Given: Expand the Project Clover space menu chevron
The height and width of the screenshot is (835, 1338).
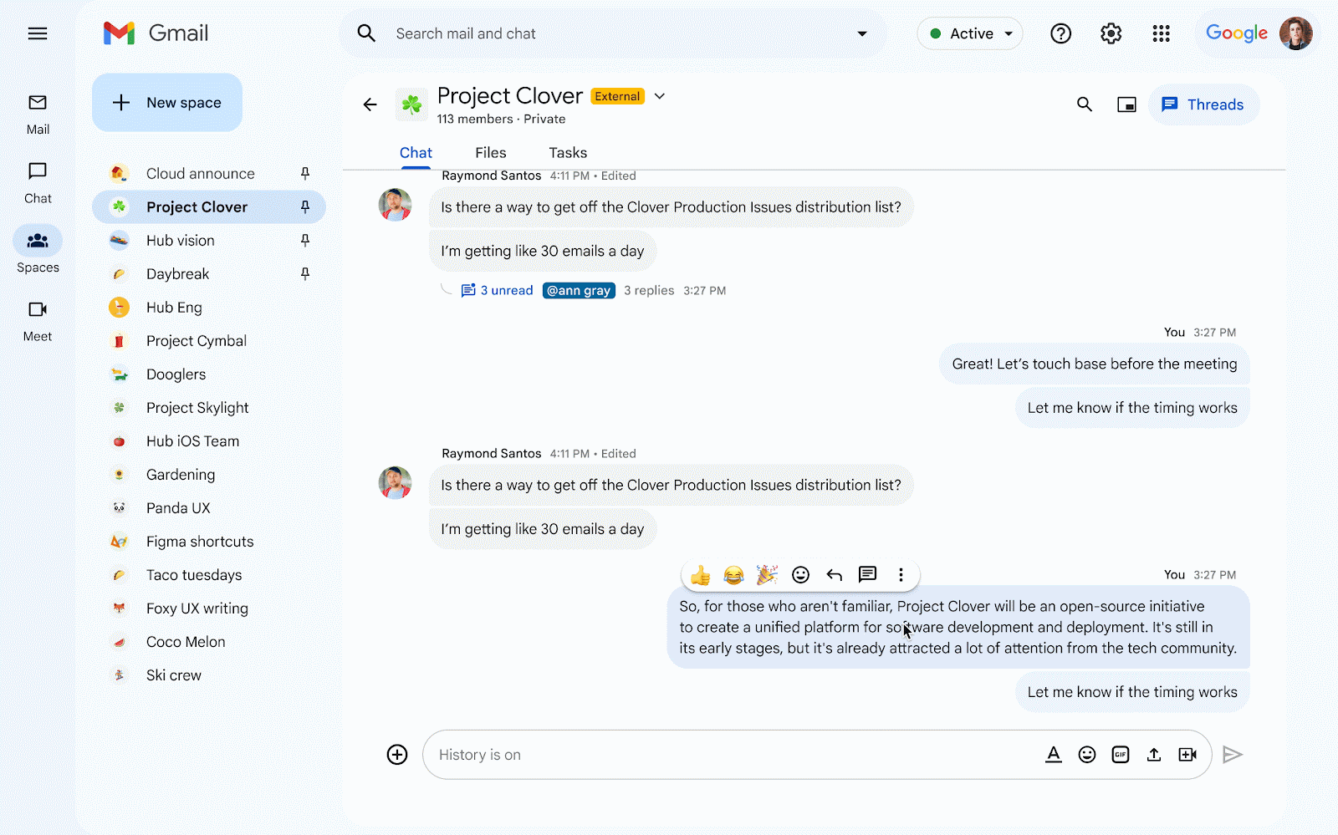Looking at the screenshot, I should (660, 96).
